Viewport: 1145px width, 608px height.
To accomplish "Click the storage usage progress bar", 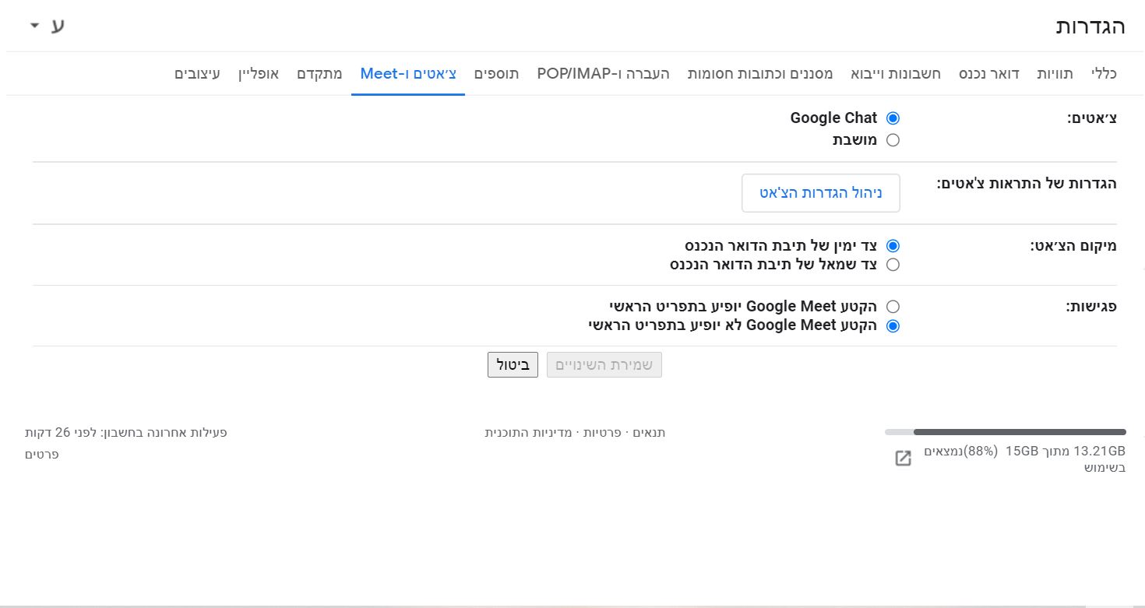I will click(1005, 432).
